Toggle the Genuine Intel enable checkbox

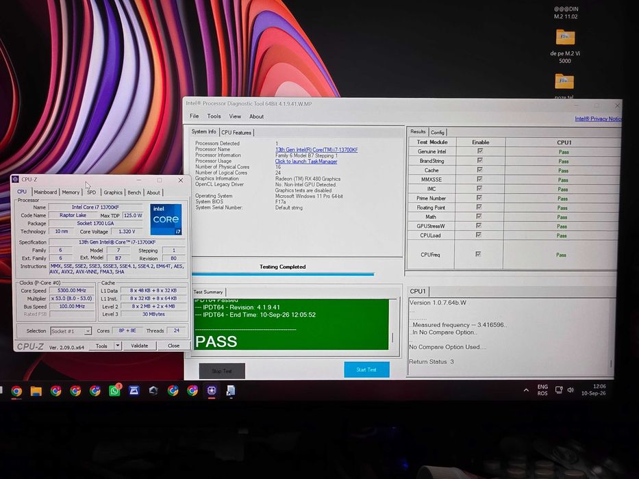pos(479,151)
